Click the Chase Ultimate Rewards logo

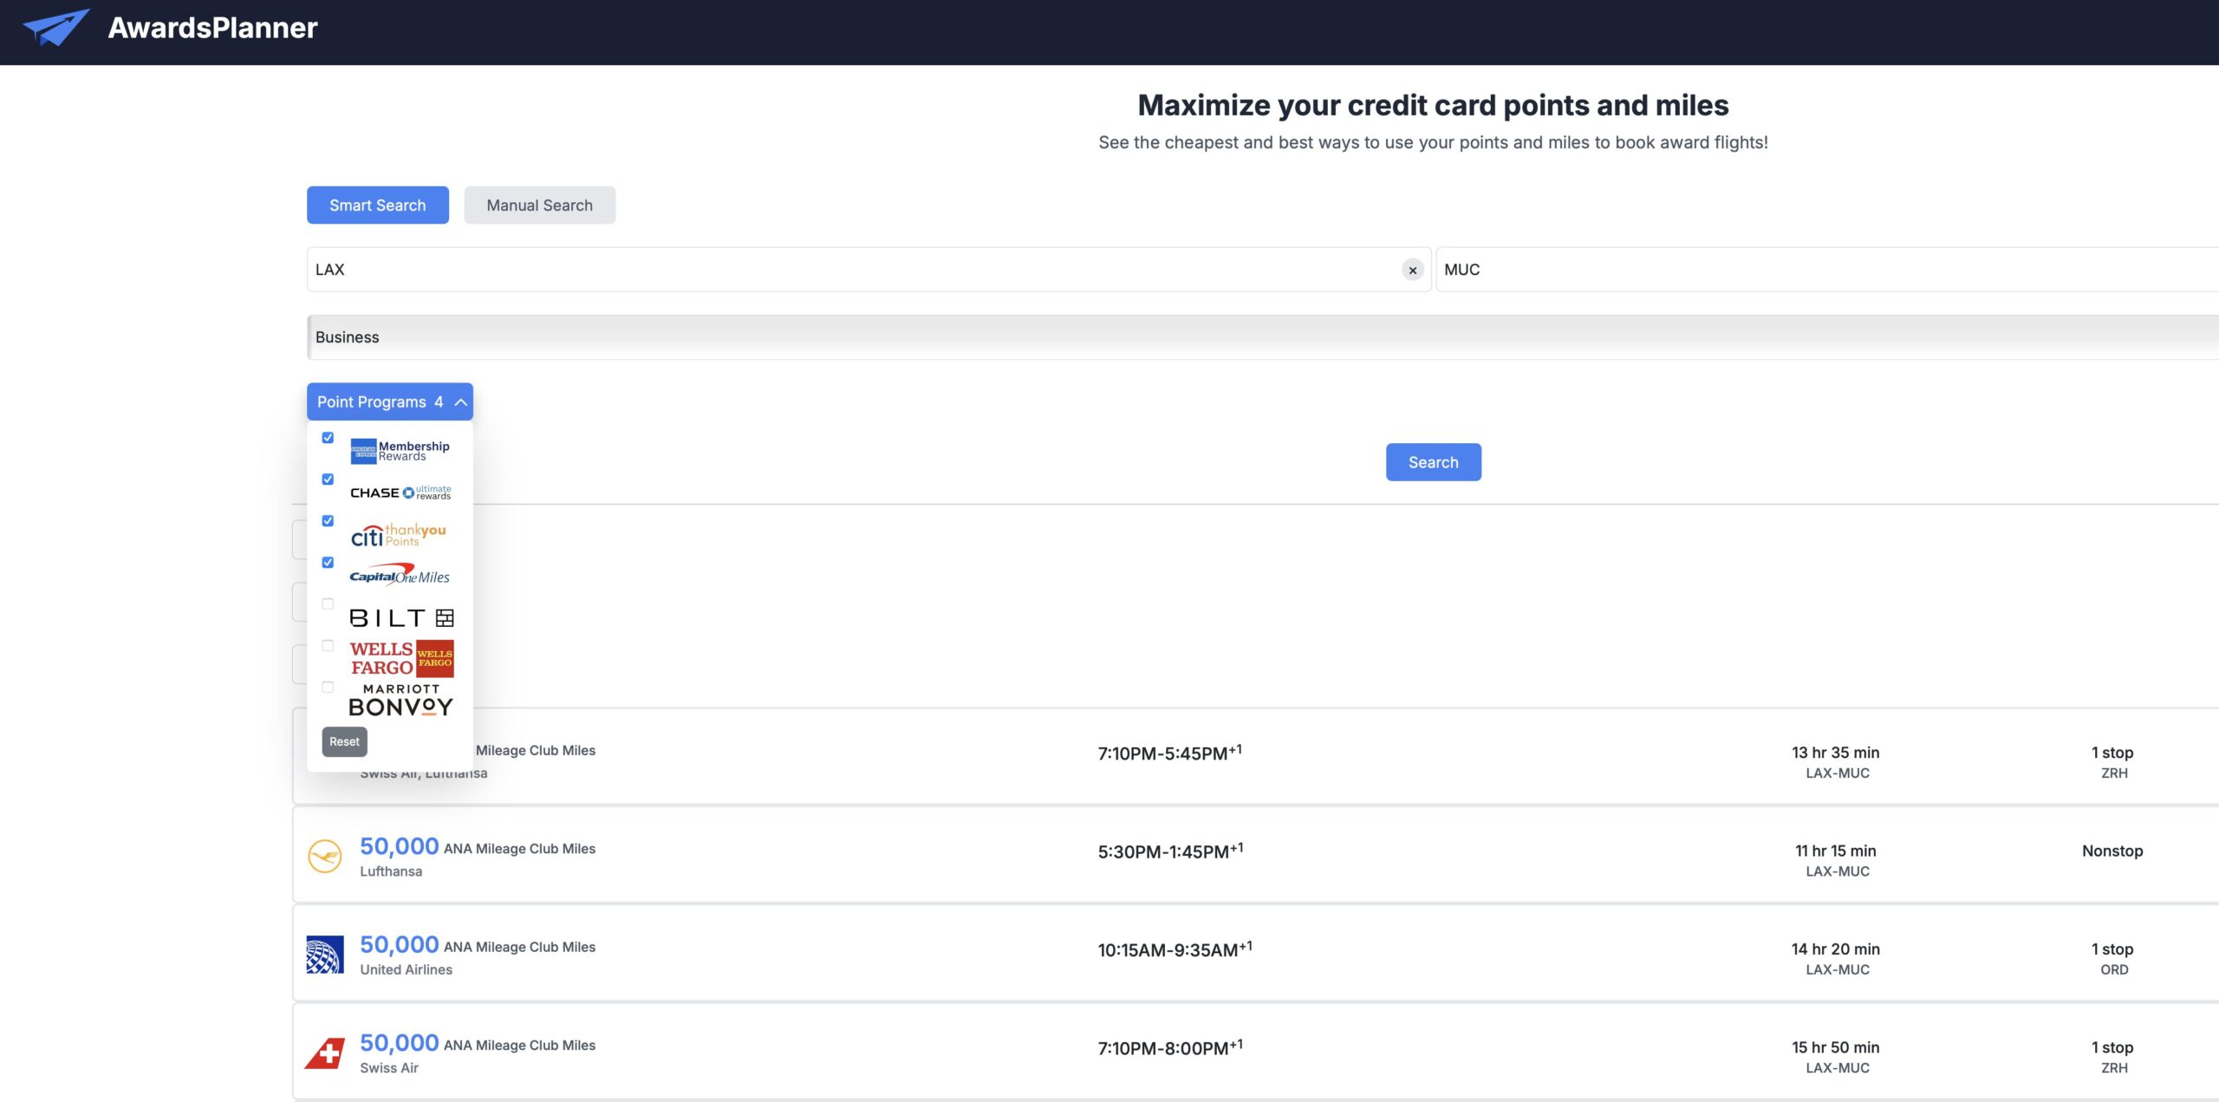click(x=400, y=492)
